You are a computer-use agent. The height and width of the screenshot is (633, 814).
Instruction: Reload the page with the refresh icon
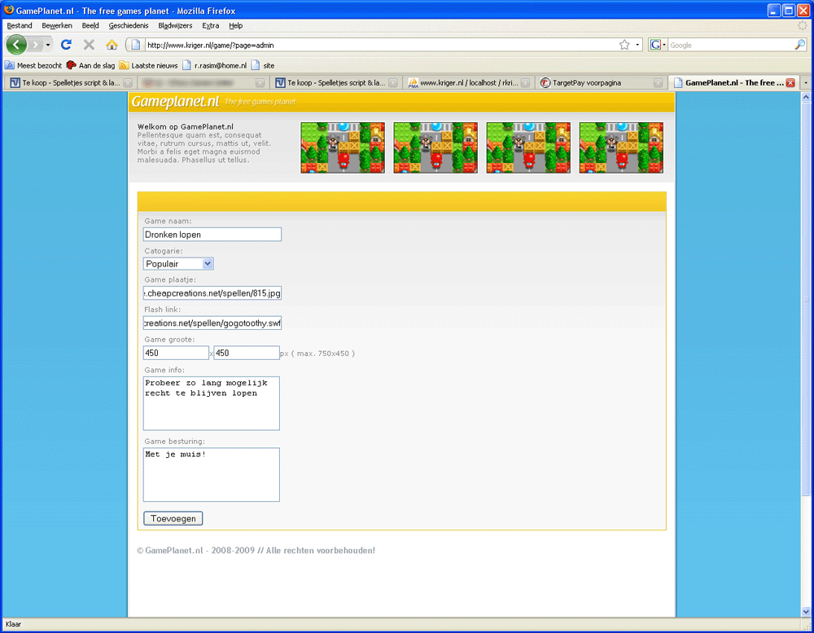pos(66,45)
